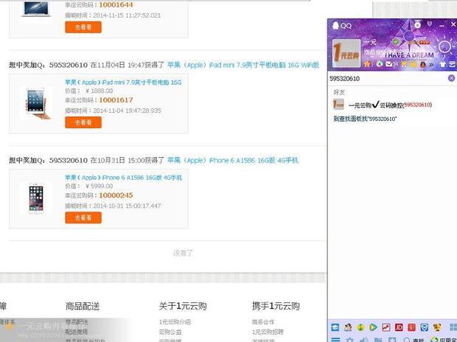Click the QQ find contacts magnifier button

point(414,340)
